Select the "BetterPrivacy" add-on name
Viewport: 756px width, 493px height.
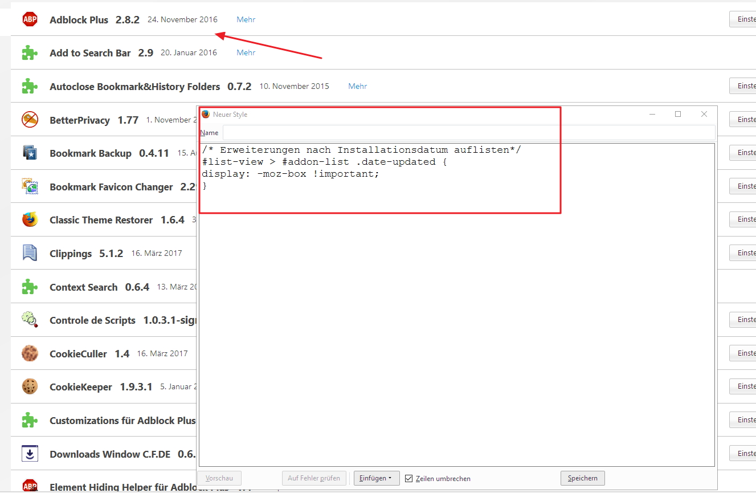click(x=80, y=120)
